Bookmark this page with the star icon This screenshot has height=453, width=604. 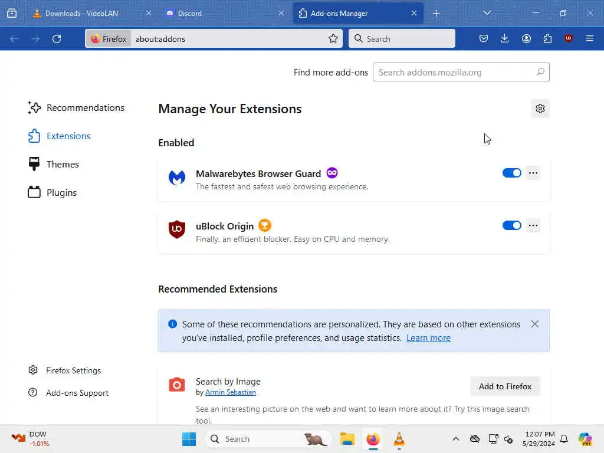(333, 38)
